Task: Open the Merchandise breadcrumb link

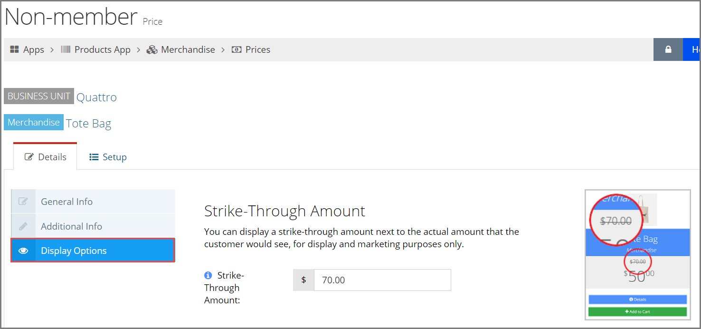Action: click(188, 49)
